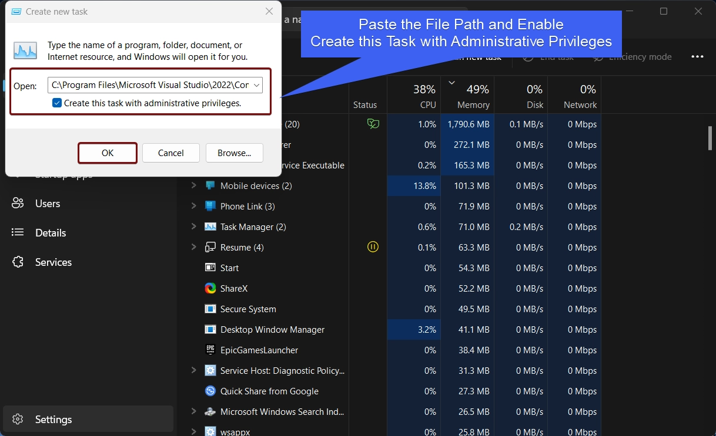The height and width of the screenshot is (436, 716).
Task: Sort processes by CPU column
Action: [x=414, y=96]
